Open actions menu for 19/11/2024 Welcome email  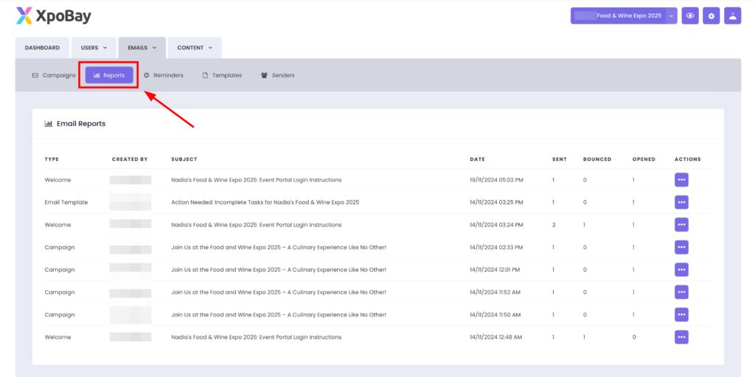click(x=681, y=180)
